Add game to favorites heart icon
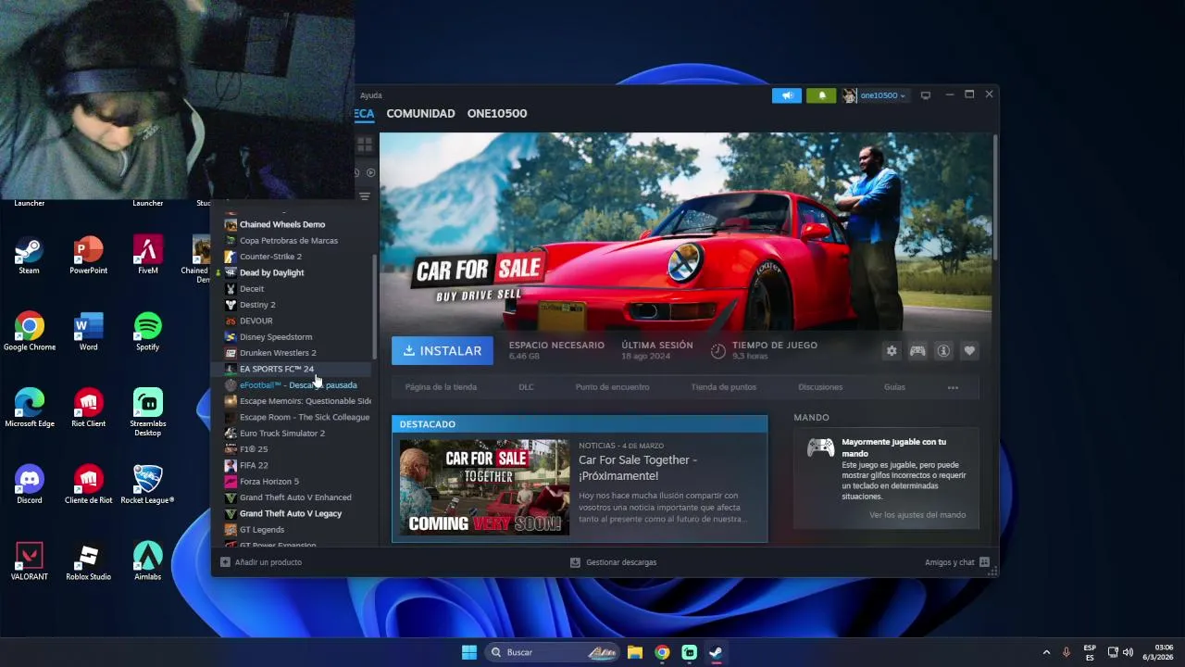The height and width of the screenshot is (667, 1185). (969, 351)
